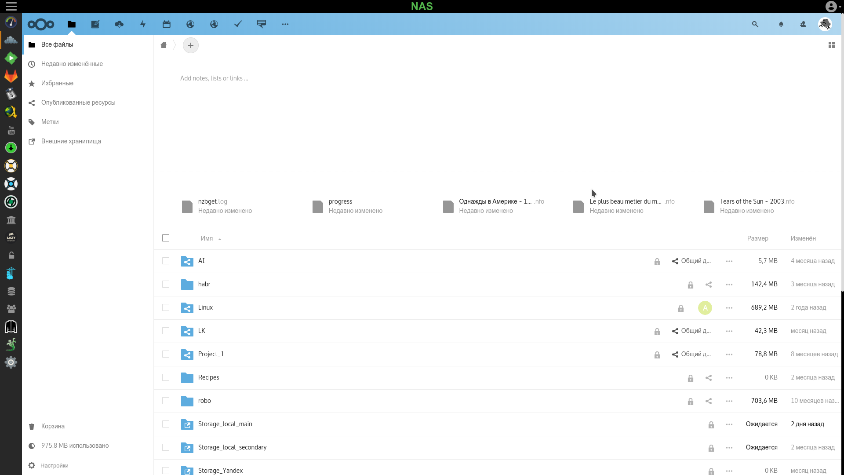The height and width of the screenshot is (475, 844).
Task: Open the YouTube icon in the sidebar
Action: pyautogui.click(x=11, y=130)
